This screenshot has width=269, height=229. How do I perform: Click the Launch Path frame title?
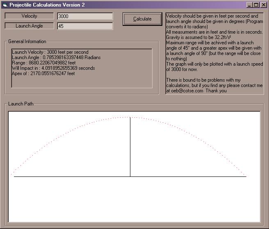(x=21, y=104)
